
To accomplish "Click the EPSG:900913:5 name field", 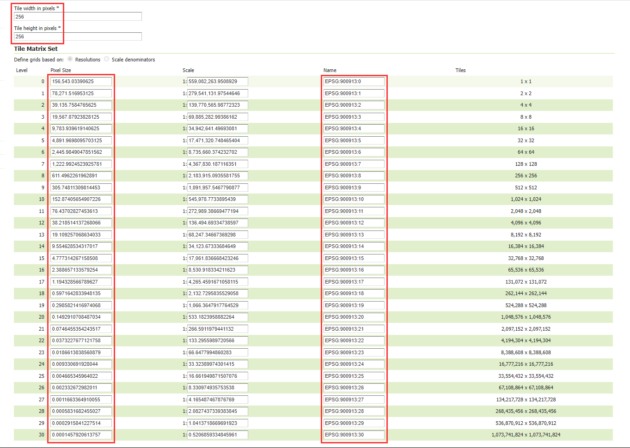I will click(354, 140).
